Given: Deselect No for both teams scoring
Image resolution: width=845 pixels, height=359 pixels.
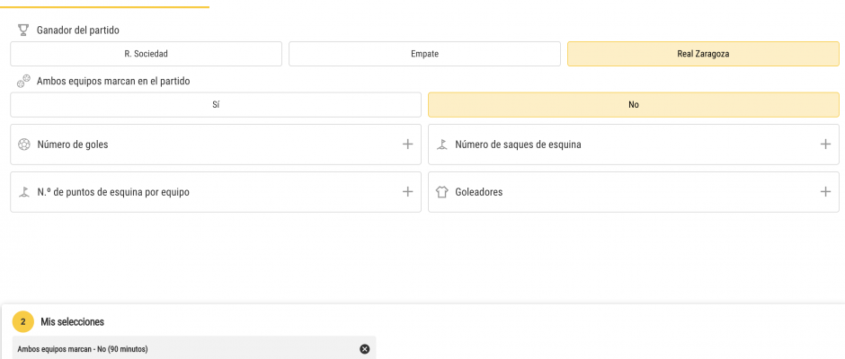Looking at the screenshot, I should pos(634,104).
